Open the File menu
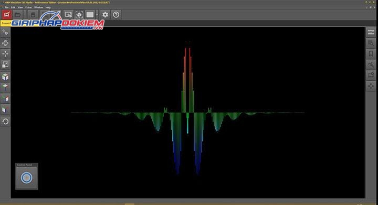The height and width of the screenshot is (205, 378). click(x=7, y=7)
